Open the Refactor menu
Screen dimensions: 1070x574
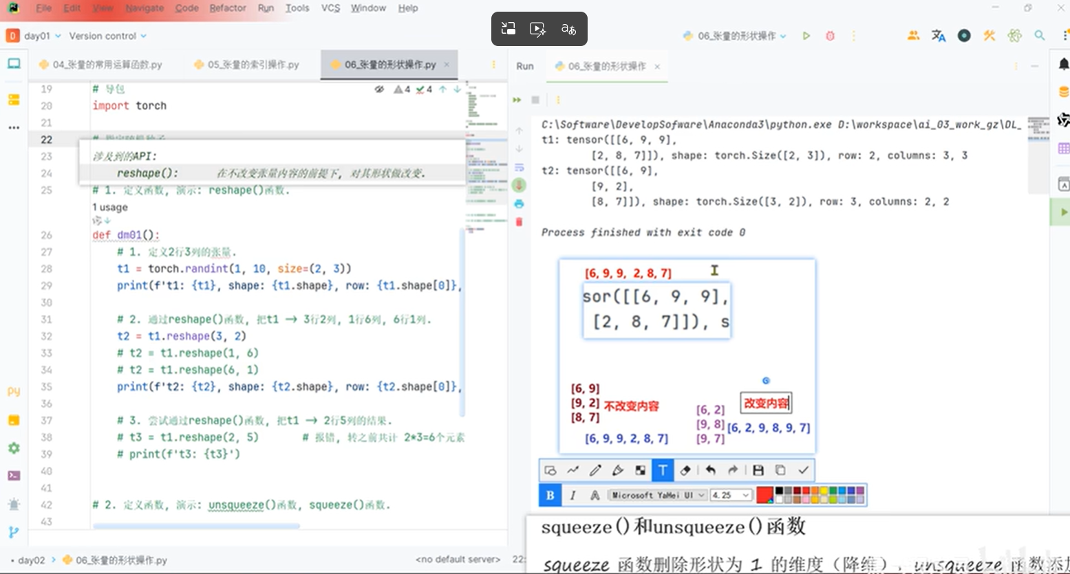point(228,8)
